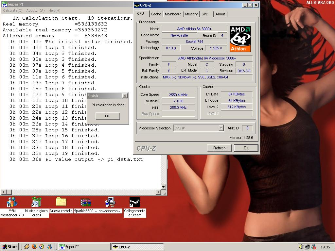Click the Instructions MMX, 3DNow!, SSE field
Screen dimensions: 335x251
[x=207, y=77]
